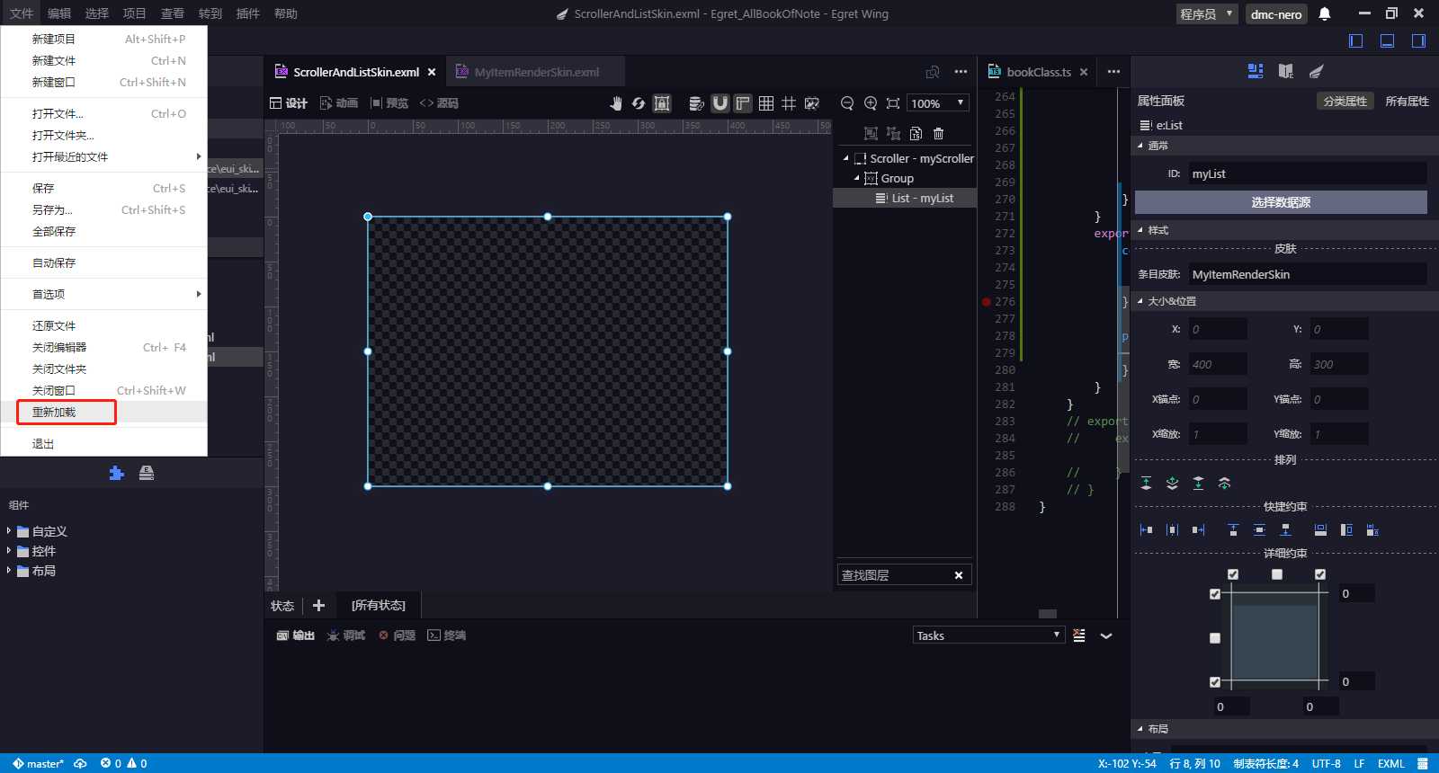
Task: Expand the 控件 component folder
Action: click(x=9, y=551)
